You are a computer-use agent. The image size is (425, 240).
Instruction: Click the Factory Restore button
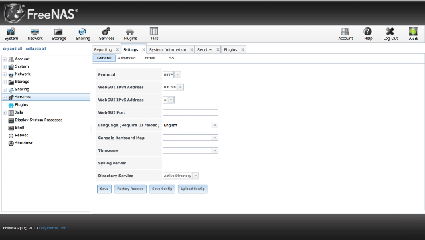[x=130, y=189]
